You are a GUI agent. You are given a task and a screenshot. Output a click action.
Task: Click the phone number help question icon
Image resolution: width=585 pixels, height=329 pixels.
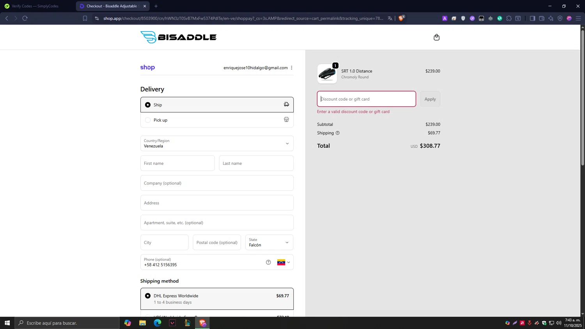coord(268,262)
